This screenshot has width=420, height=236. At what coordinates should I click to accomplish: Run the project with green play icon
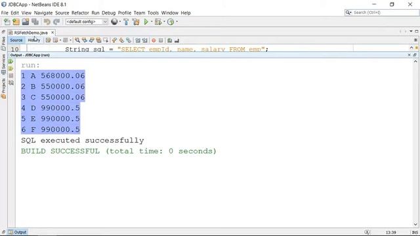[x=146, y=22]
